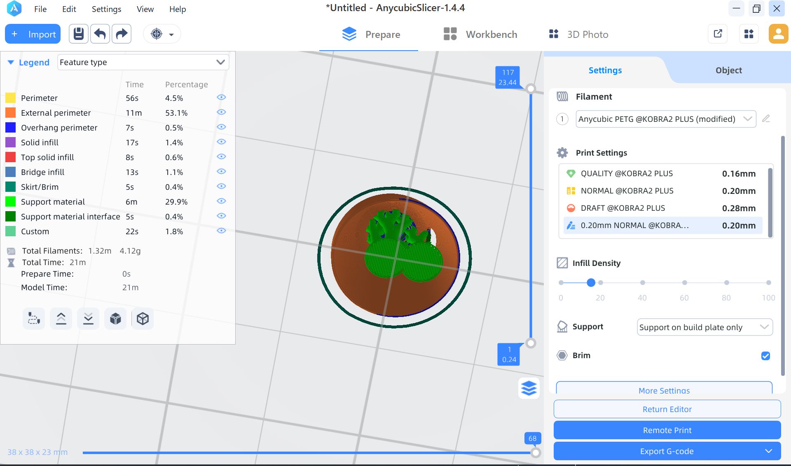
Task: Click the save project icon in toolbar
Action: tap(79, 34)
